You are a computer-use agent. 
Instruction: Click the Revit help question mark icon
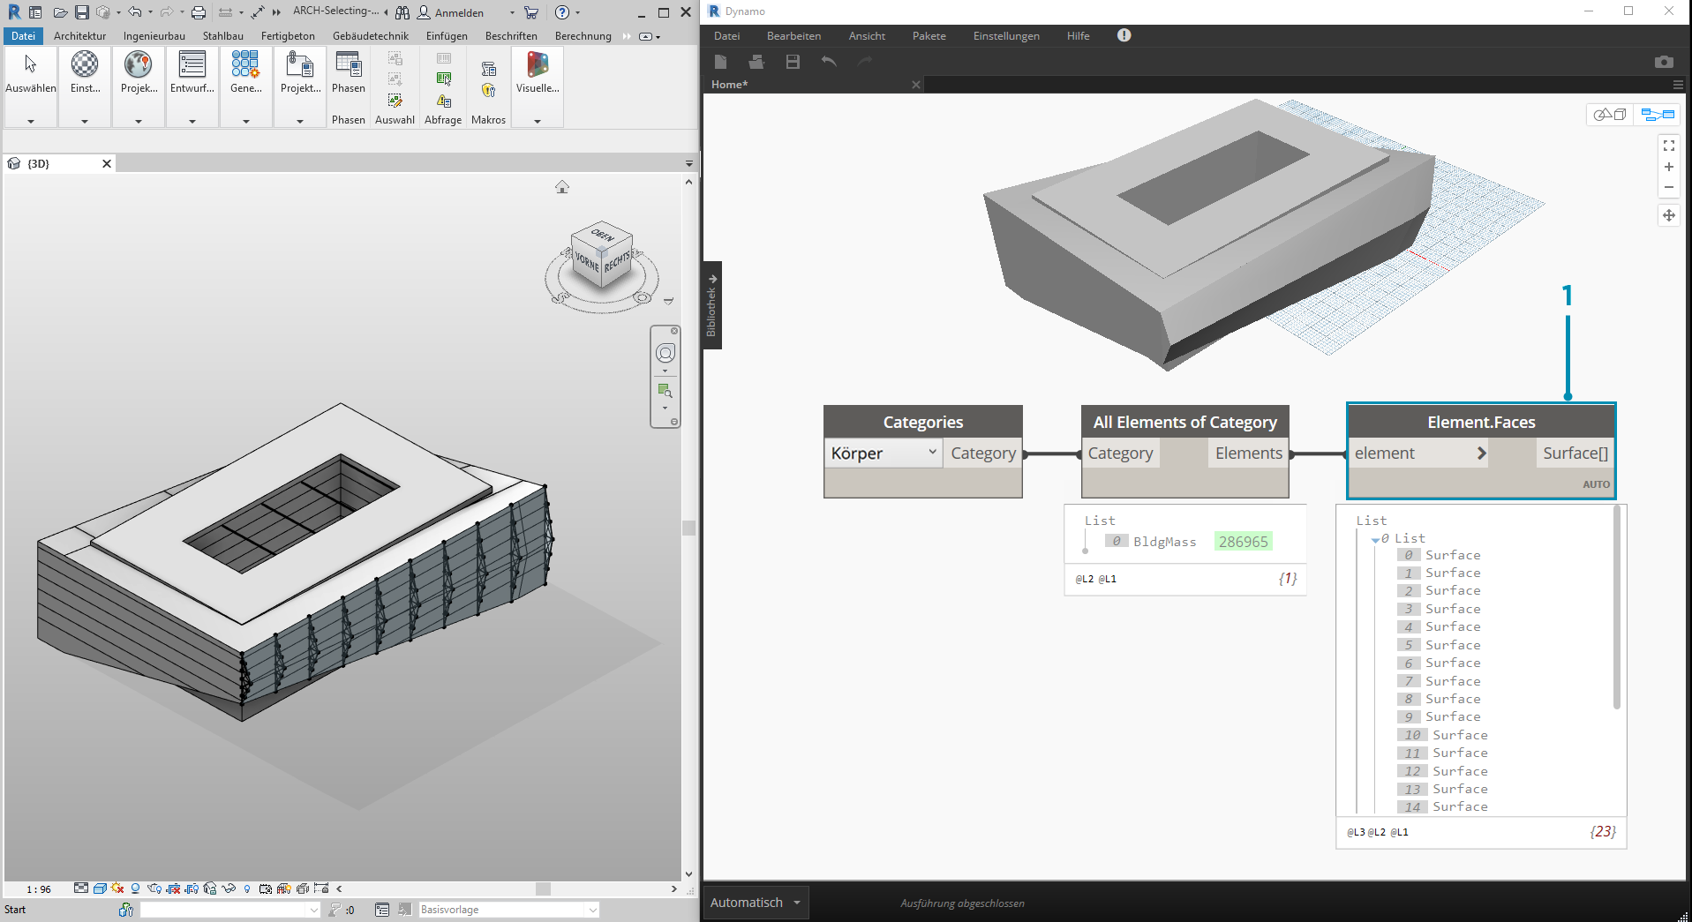tap(562, 12)
